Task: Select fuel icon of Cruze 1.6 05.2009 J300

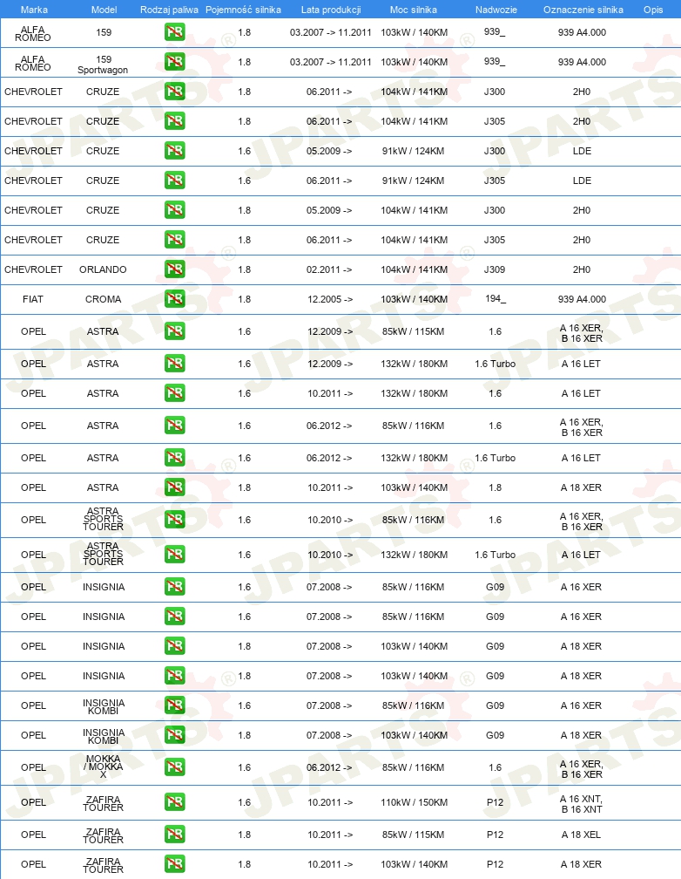Action: [x=175, y=151]
